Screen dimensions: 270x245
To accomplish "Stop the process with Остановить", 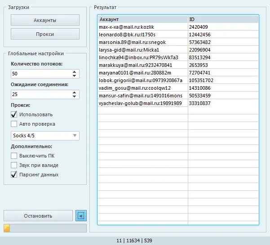I will point(38,215).
